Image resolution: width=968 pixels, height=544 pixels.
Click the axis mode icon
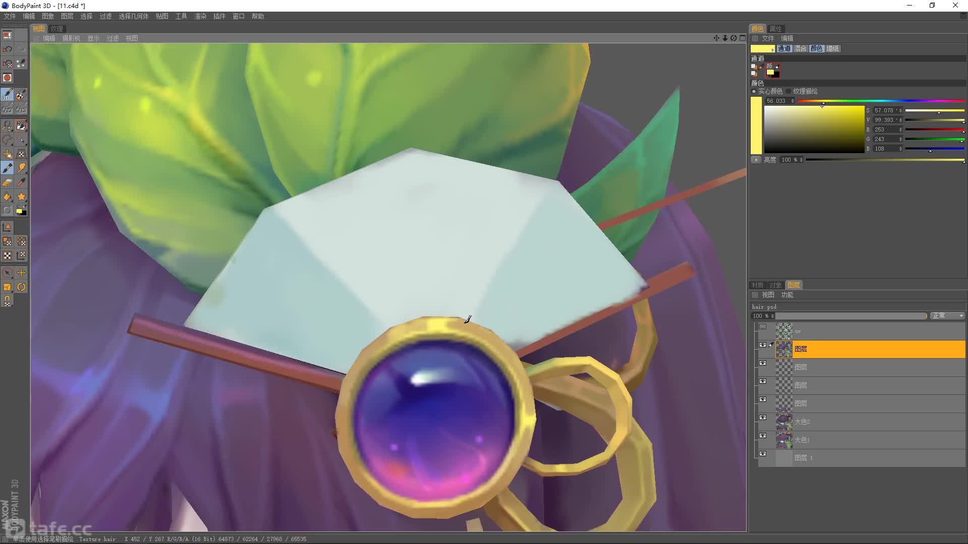point(7,227)
